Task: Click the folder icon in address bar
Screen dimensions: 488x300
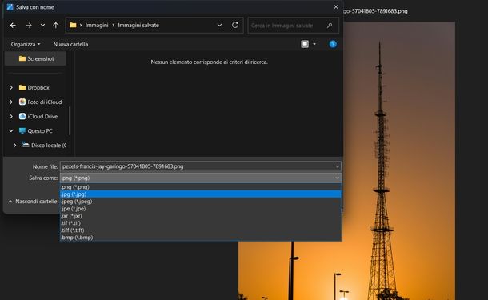Action: (73, 26)
